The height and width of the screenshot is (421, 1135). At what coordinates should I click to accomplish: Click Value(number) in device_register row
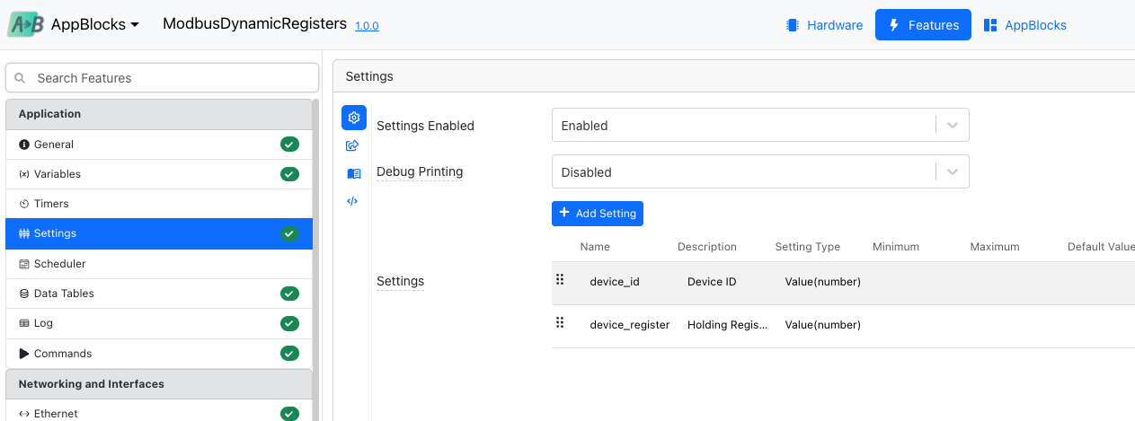pos(823,325)
